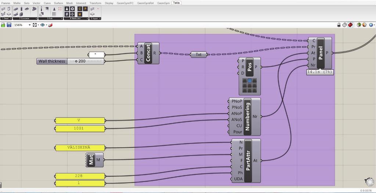Click the canvas compass widget
This screenshot has height=193, width=376.
pyautogui.click(x=369, y=182)
